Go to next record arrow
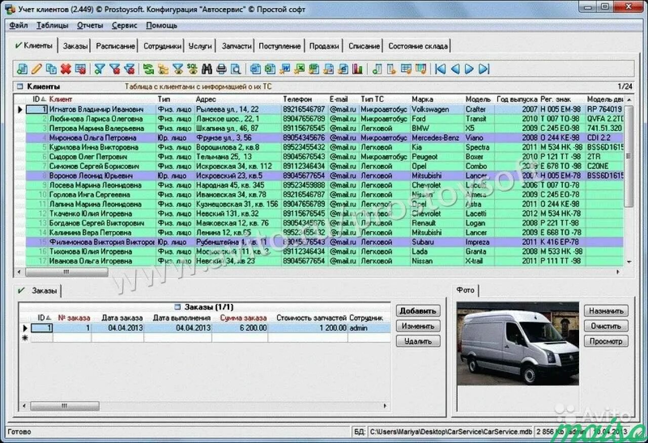Viewport: 648px width, 443px height. 469,69
